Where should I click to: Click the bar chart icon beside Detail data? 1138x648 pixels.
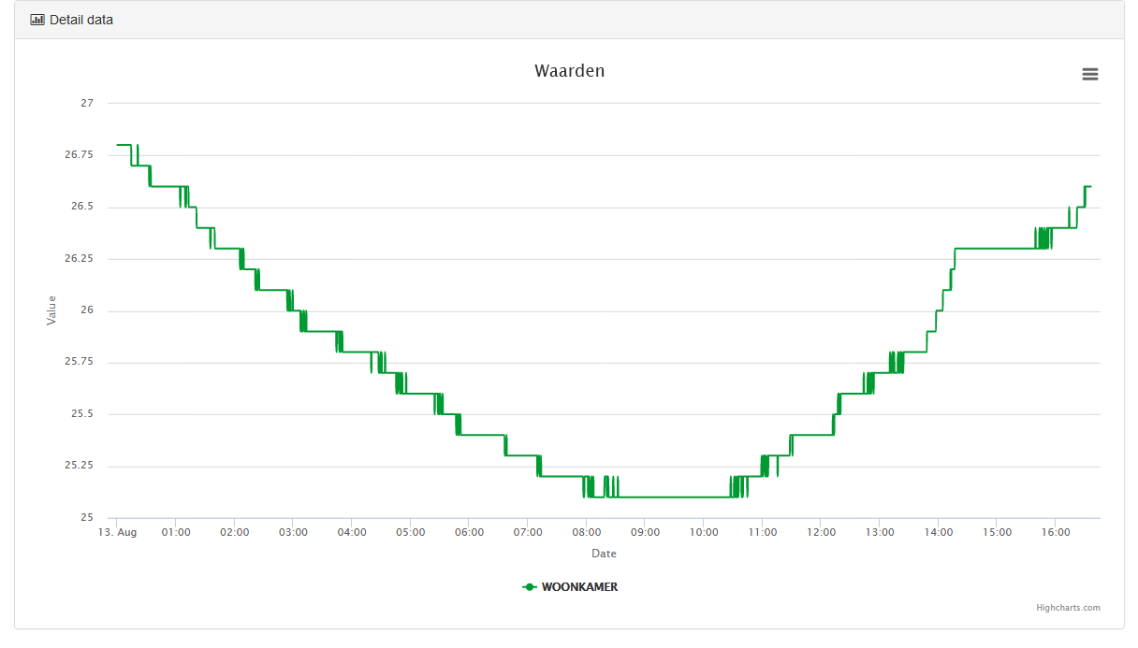[x=37, y=20]
